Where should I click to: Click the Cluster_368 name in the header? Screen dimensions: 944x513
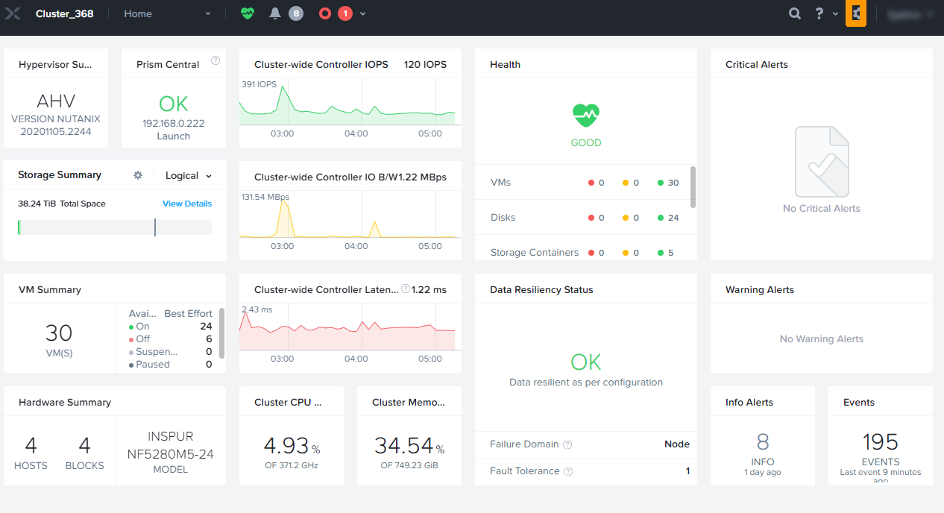coord(63,13)
